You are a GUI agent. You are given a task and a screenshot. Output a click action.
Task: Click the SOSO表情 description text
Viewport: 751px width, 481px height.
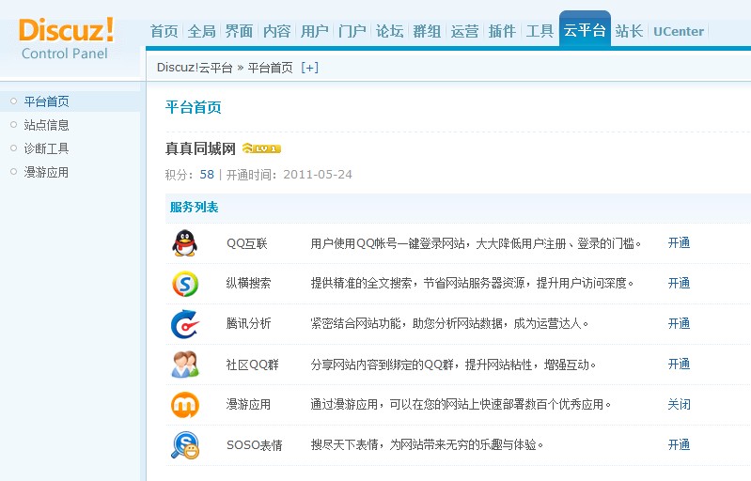(x=427, y=445)
